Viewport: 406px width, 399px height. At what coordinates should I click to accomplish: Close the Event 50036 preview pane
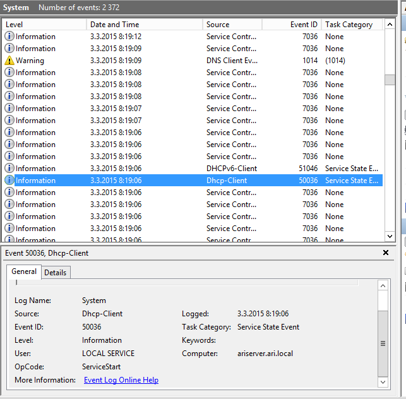pyautogui.click(x=386, y=253)
